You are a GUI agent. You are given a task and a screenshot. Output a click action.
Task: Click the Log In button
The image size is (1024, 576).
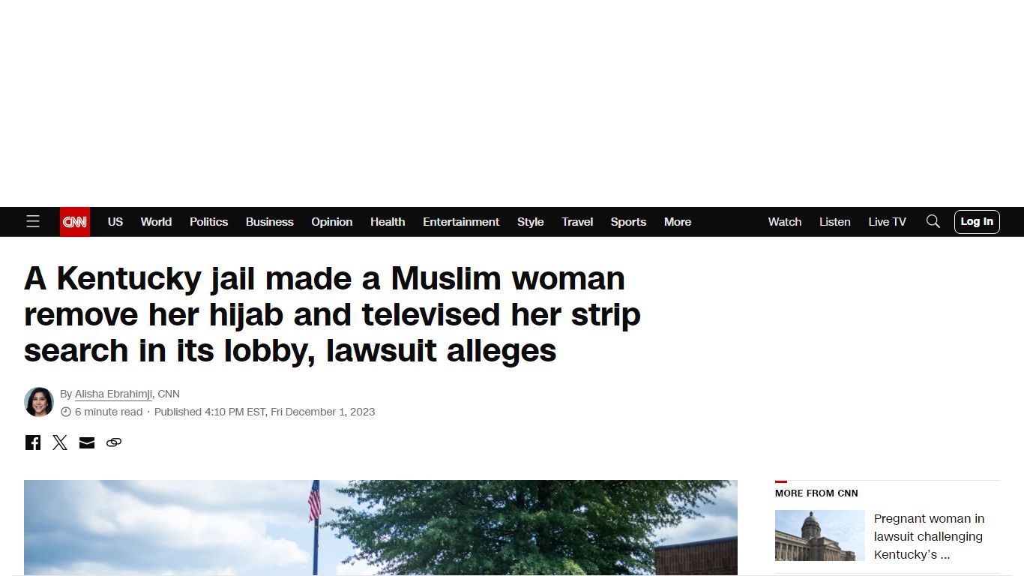tap(977, 222)
